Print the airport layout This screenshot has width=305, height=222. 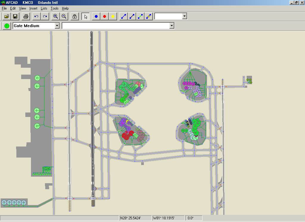pos(26,16)
